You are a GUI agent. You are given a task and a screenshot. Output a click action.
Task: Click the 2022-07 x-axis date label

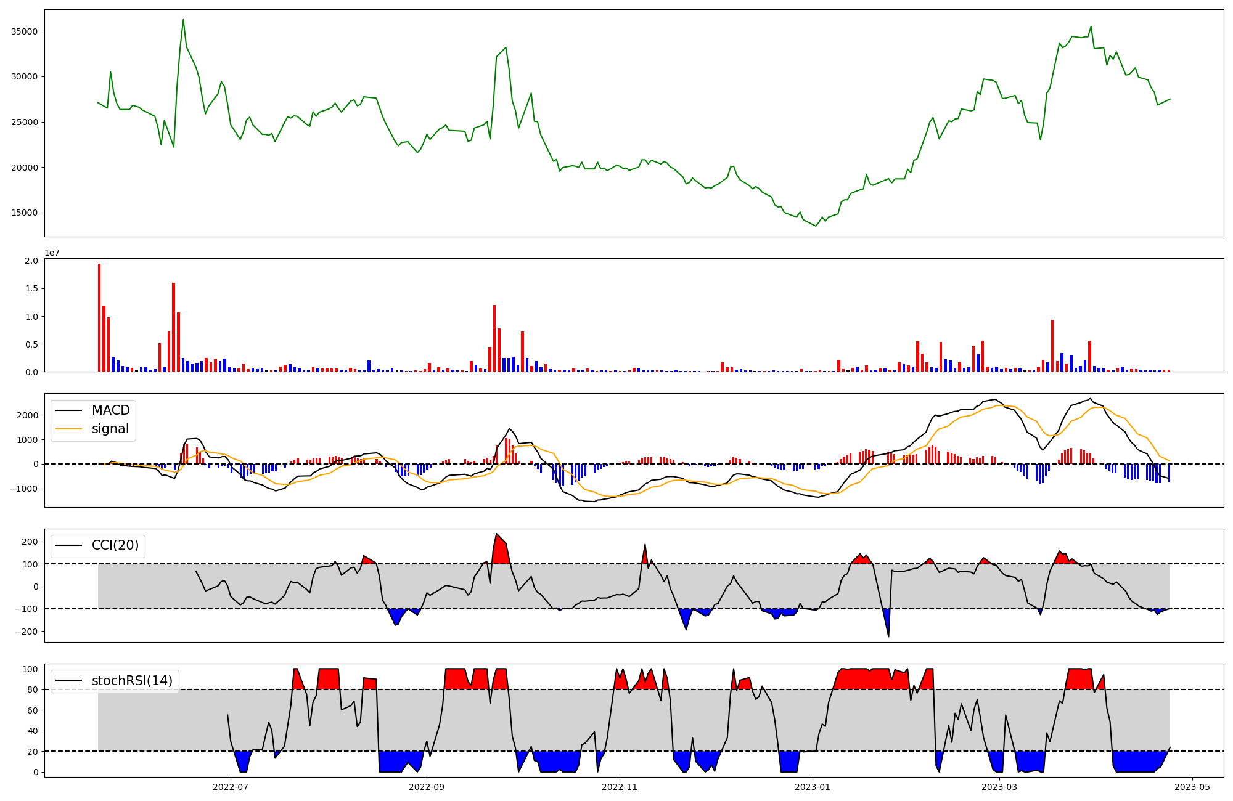231,787
